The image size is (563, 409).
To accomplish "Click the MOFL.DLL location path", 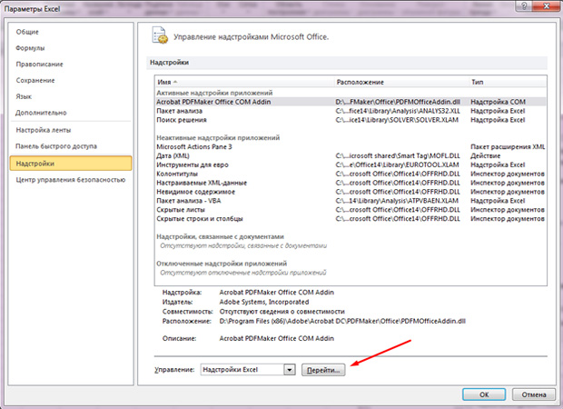I will point(398,156).
